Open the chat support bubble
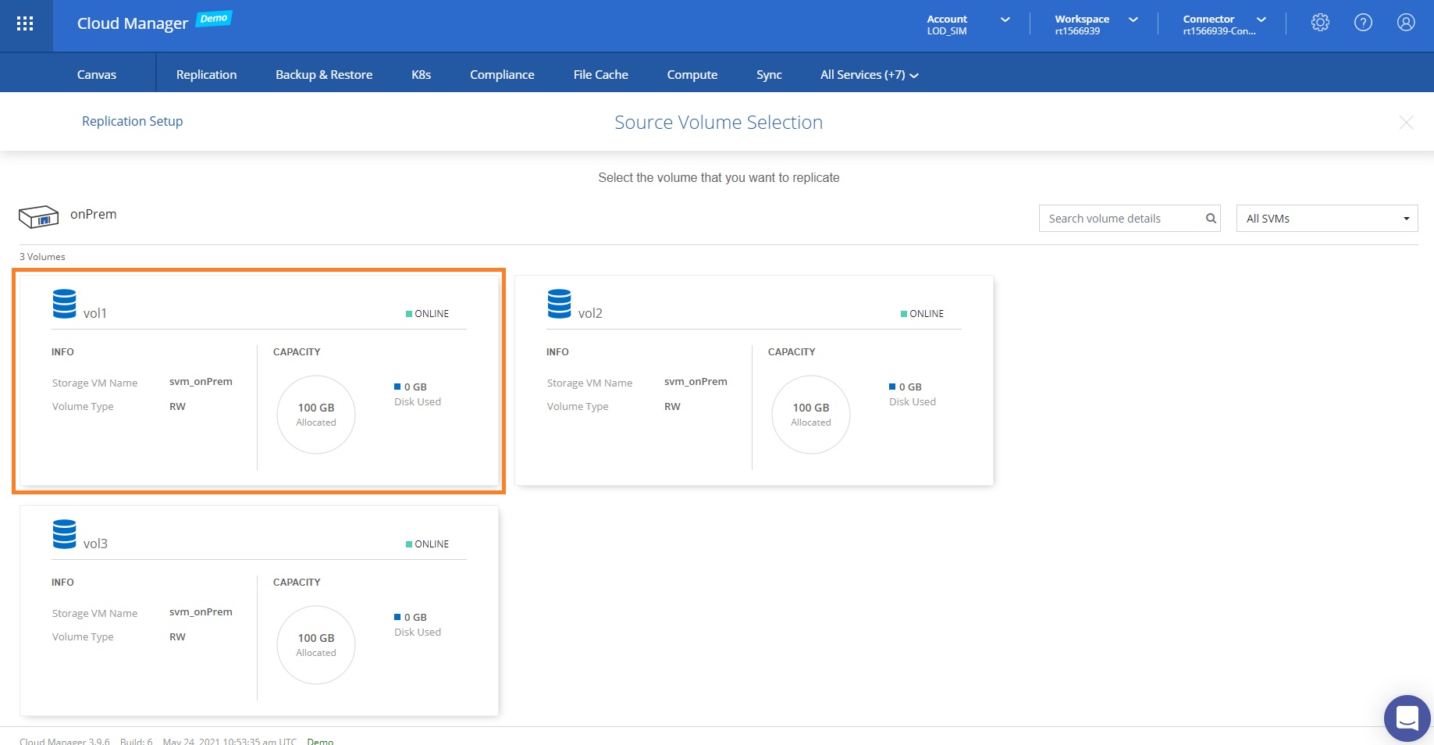The height and width of the screenshot is (745, 1434). [1407, 718]
